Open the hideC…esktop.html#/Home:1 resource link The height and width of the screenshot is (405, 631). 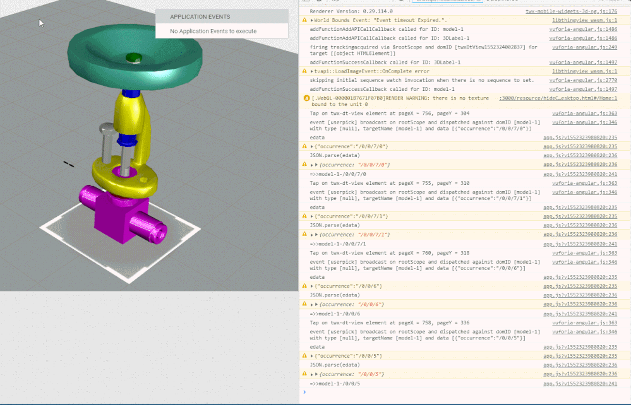558,98
